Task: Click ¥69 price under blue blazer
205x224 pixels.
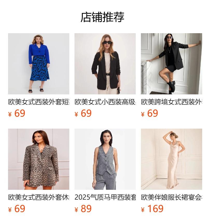Action: pos(17,113)
